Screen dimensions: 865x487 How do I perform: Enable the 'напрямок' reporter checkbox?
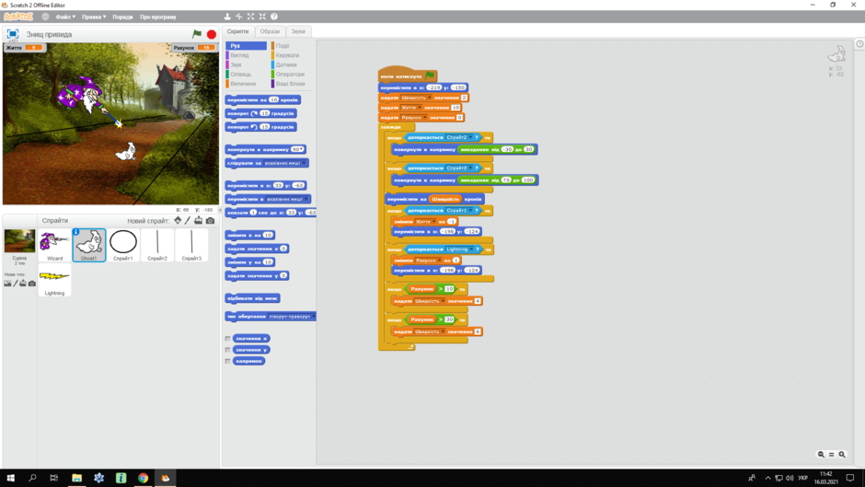coord(227,361)
